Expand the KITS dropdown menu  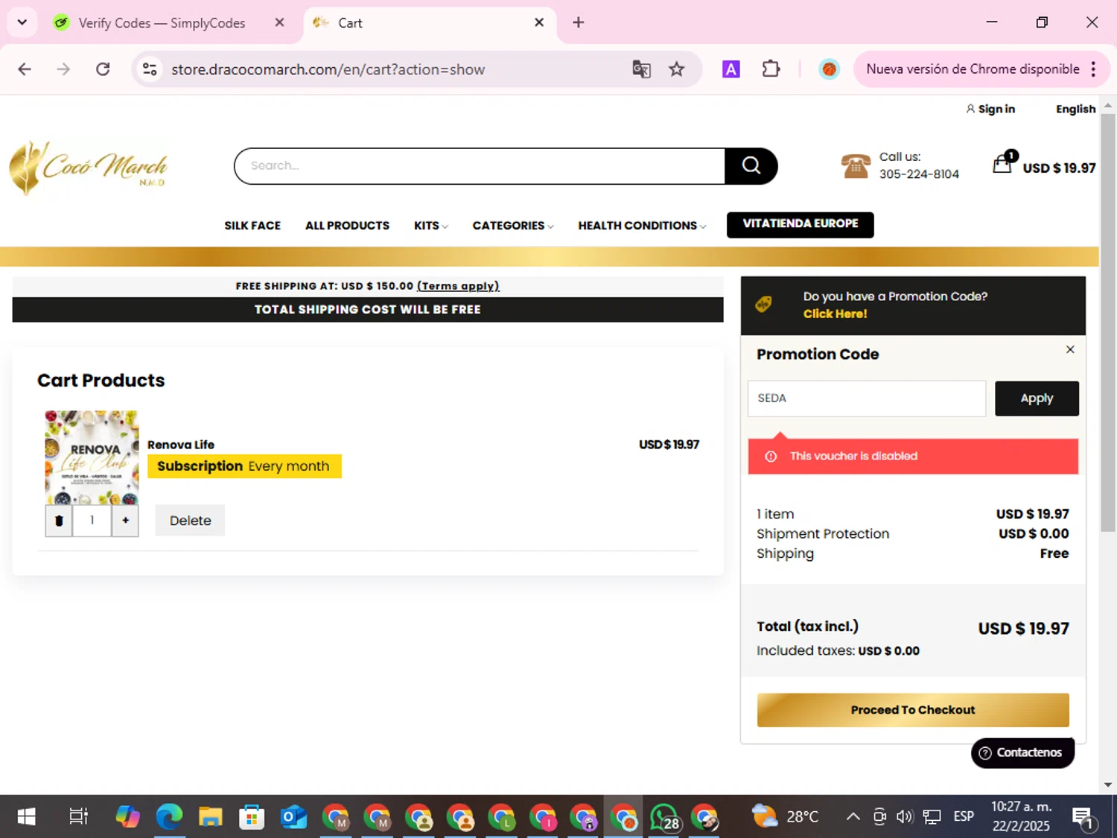(x=431, y=226)
